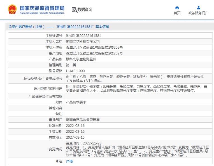Select 第二类 management category value
Image resolution: width=214 pixels, height=166 pixels.
click(71, 65)
